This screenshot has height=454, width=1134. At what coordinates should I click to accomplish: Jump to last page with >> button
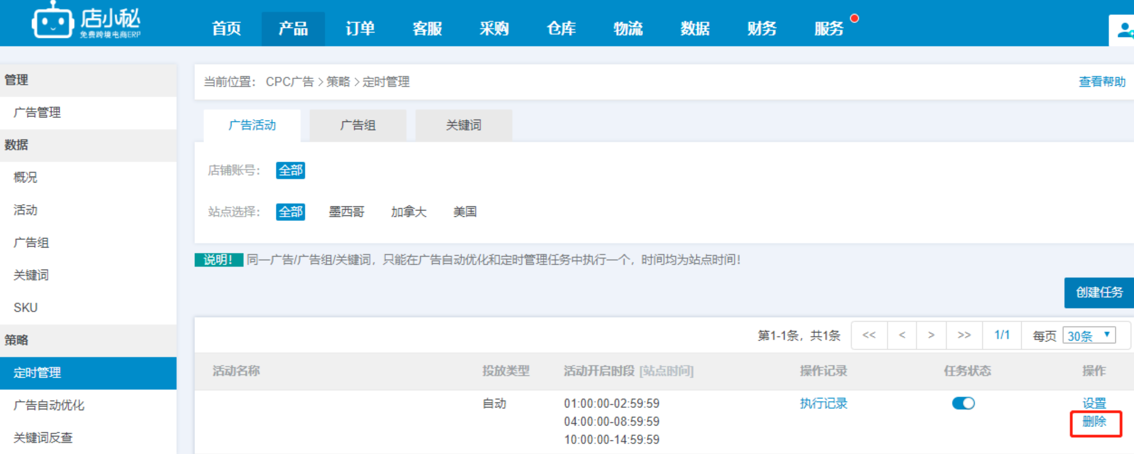[x=964, y=335]
